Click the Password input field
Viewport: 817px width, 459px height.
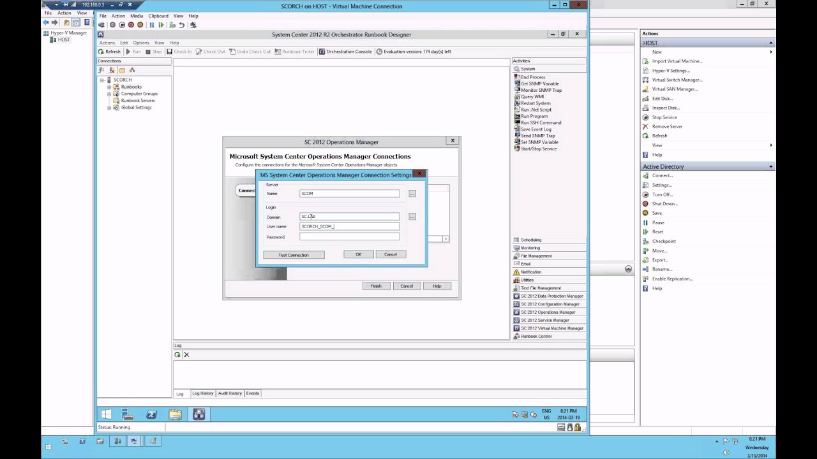[350, 237]
